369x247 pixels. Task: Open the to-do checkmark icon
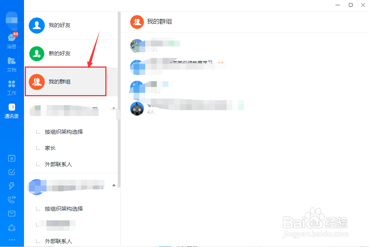click(12, 172)
